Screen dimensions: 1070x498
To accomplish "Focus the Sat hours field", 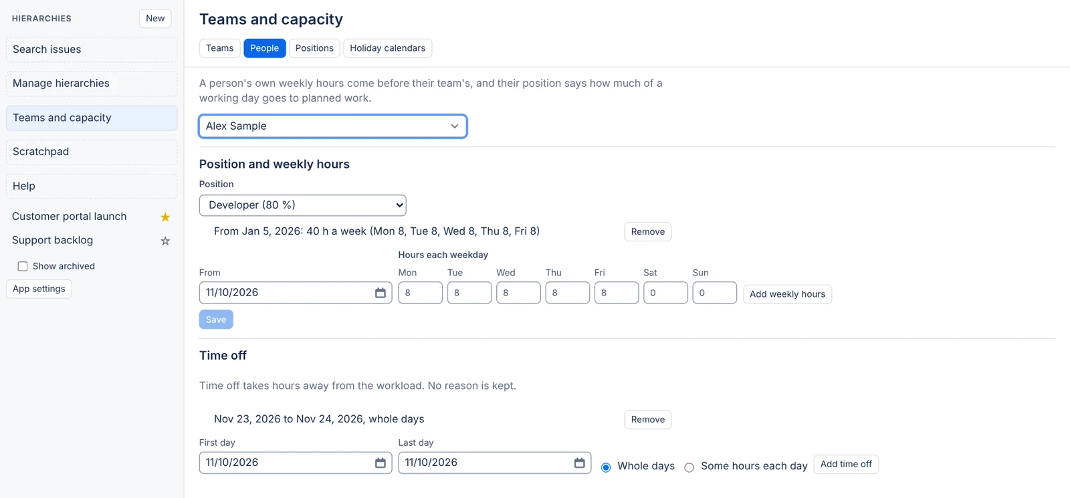I will pyautogui.click(x=665, y=293).
